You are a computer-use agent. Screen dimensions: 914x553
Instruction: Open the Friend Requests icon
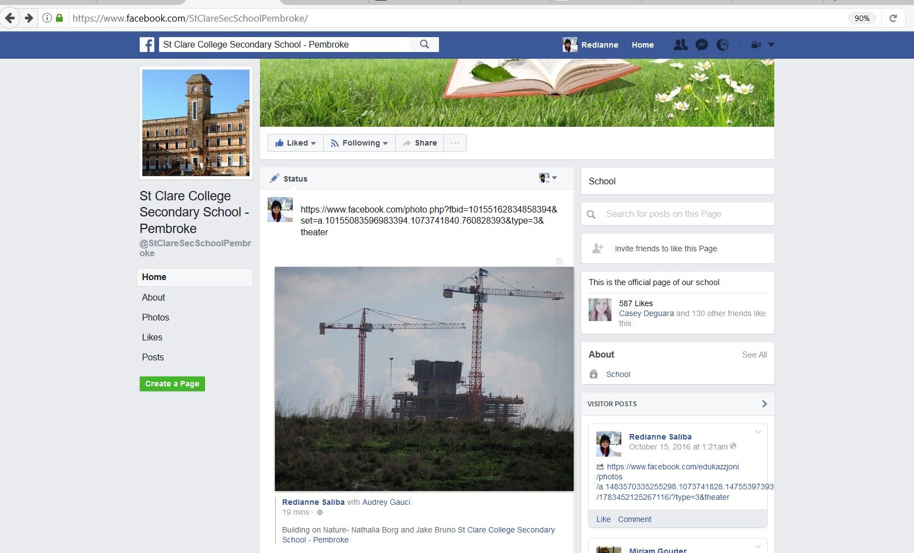click(x=681, y=45)
